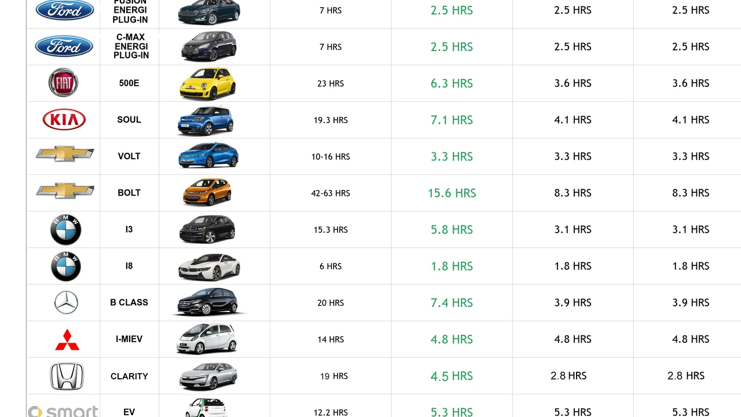Click the 'C-MAX ENERGI PLUG-IN' model name
Screen dimensions: 741x417
(x=131, y=46)
